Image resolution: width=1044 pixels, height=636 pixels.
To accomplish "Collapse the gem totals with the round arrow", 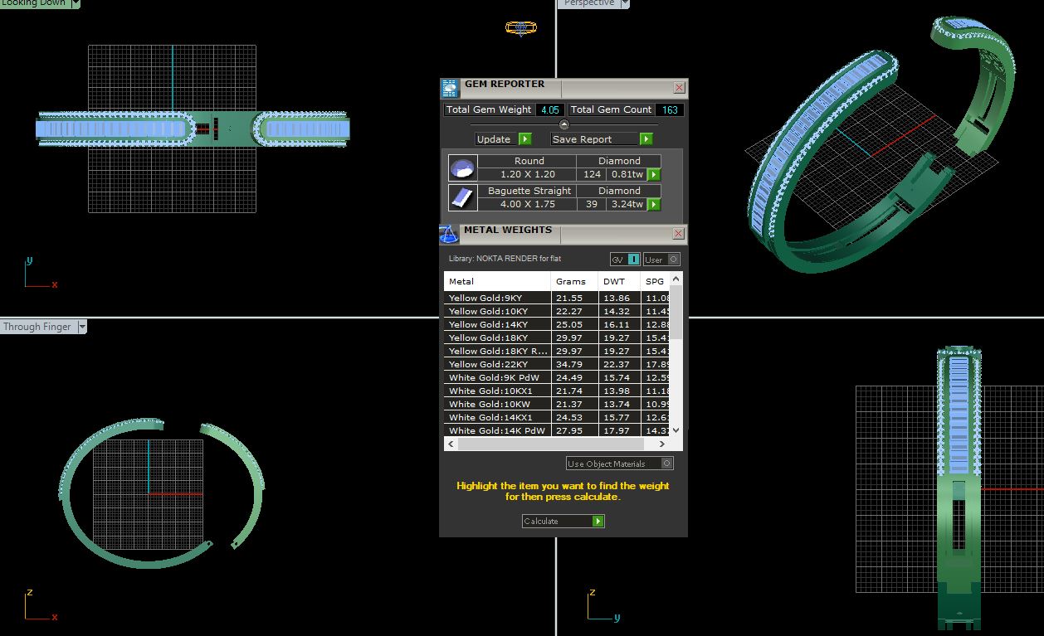I will [564, 124].
